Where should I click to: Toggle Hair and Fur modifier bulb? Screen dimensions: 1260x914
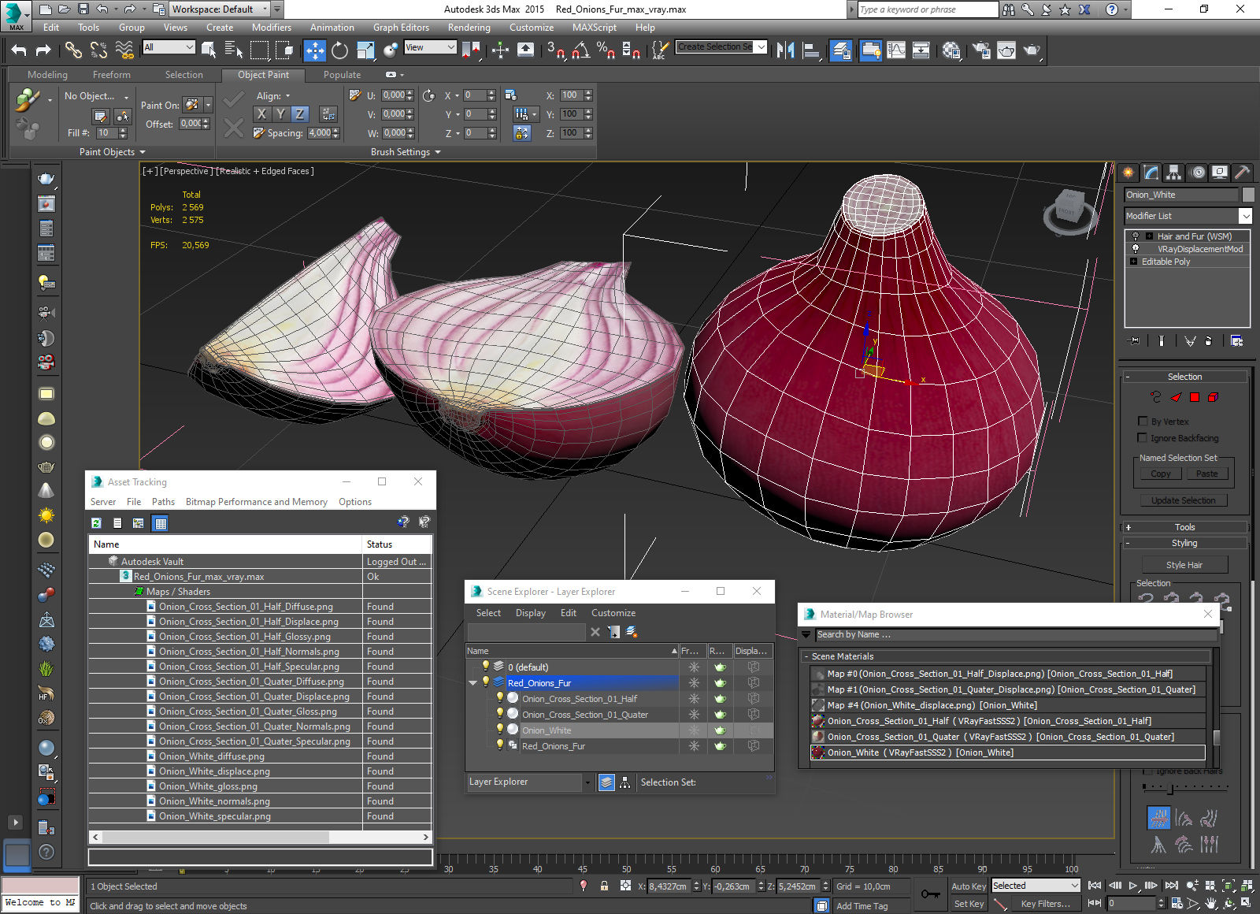(1135, 236)
